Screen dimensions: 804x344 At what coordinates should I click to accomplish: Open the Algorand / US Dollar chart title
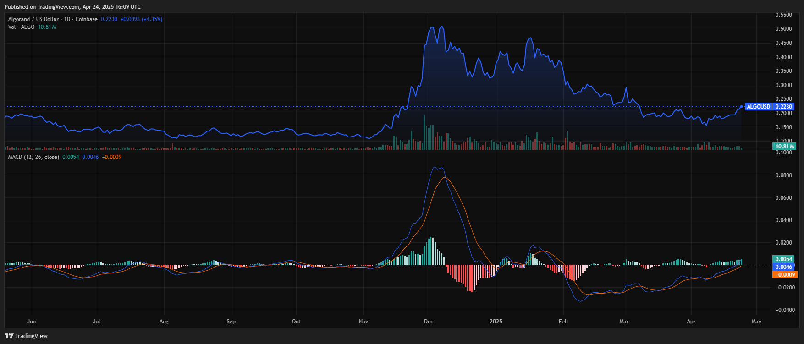click(53, 19)
